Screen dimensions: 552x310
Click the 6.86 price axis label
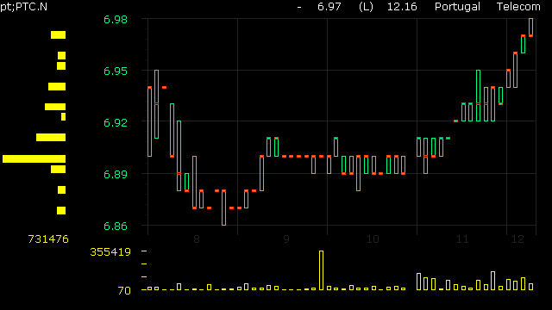pyautogui.click(x=116, y=226)
